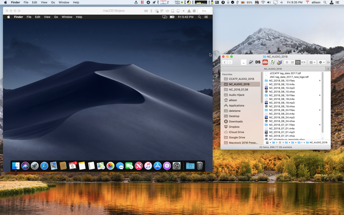344x215 pixels.
Task: Launch Siri from the Mojave dock
Action: [x=25, y=166]
